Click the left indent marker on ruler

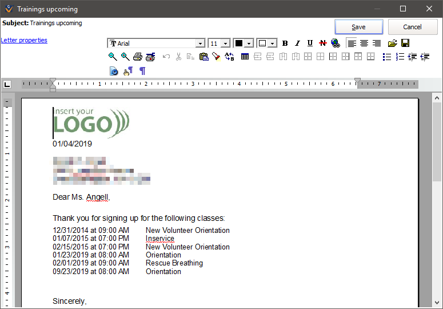(x=53, y=89)
